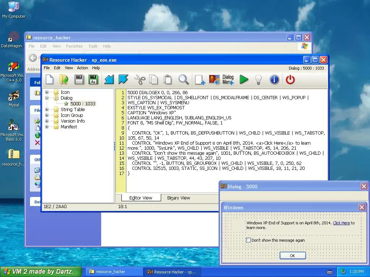Compile script with the green play icon
370x277 pixels.
[x=244, y=80]
